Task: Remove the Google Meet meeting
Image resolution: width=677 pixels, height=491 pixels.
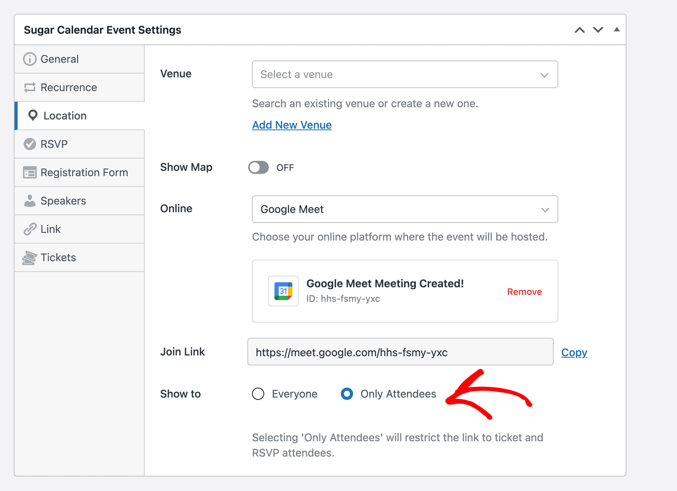Action: [x=524, y=292]
